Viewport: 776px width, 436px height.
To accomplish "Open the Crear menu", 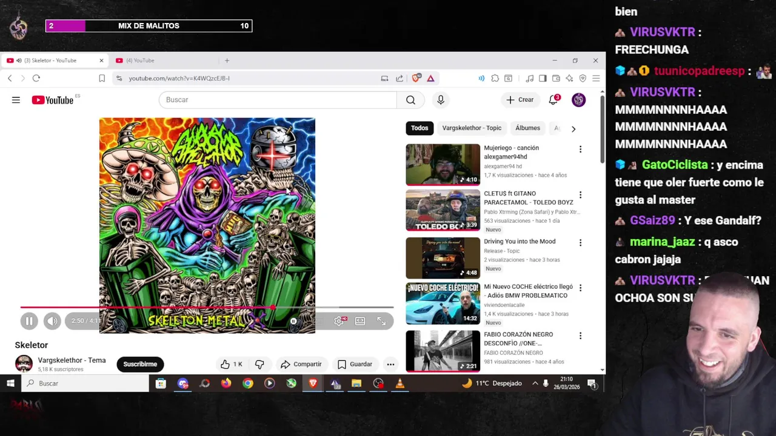I will click(x=520, y=100).
